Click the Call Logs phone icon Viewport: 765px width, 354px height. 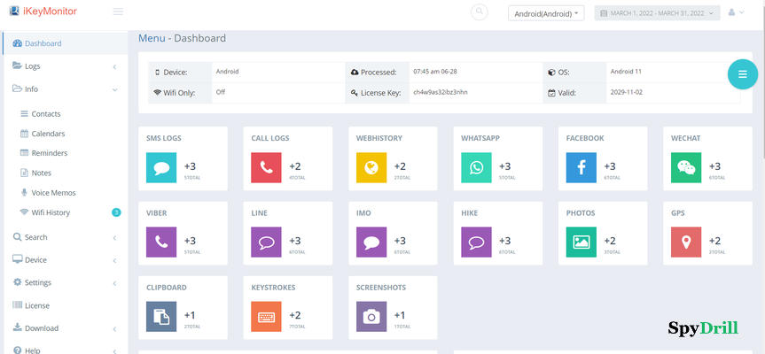coord(267,167)
